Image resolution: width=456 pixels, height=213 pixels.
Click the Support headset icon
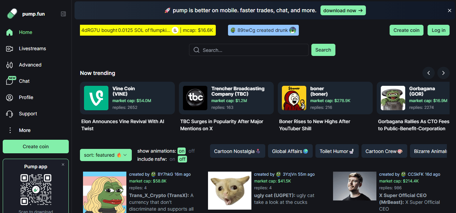pos(9,114)
